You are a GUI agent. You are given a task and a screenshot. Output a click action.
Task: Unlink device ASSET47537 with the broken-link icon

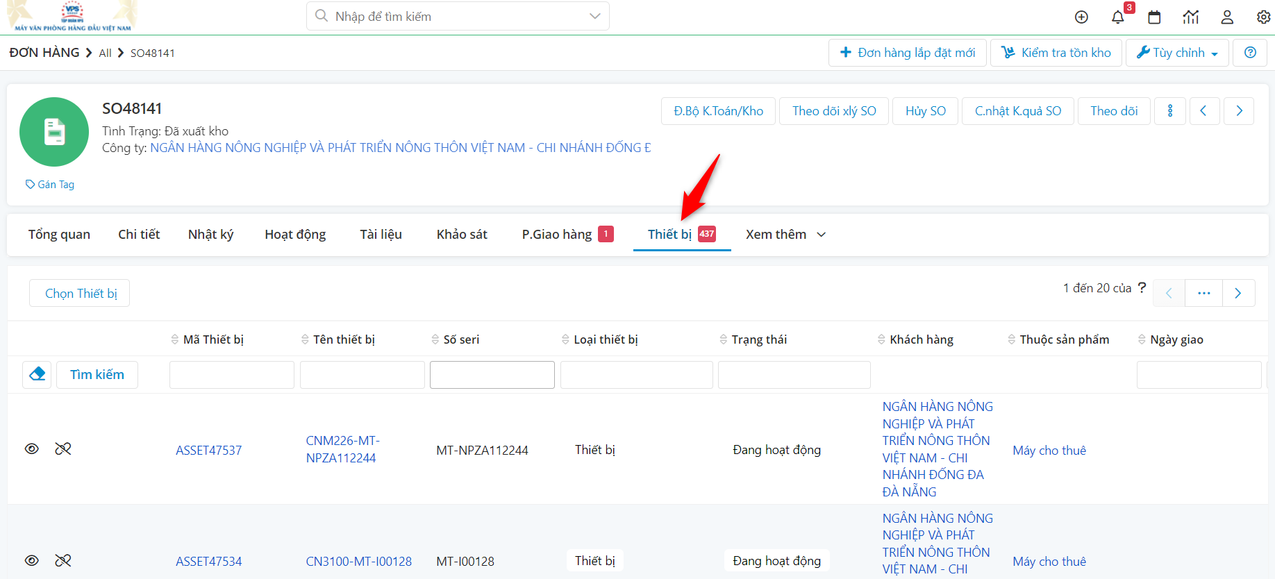click(63, 449)
